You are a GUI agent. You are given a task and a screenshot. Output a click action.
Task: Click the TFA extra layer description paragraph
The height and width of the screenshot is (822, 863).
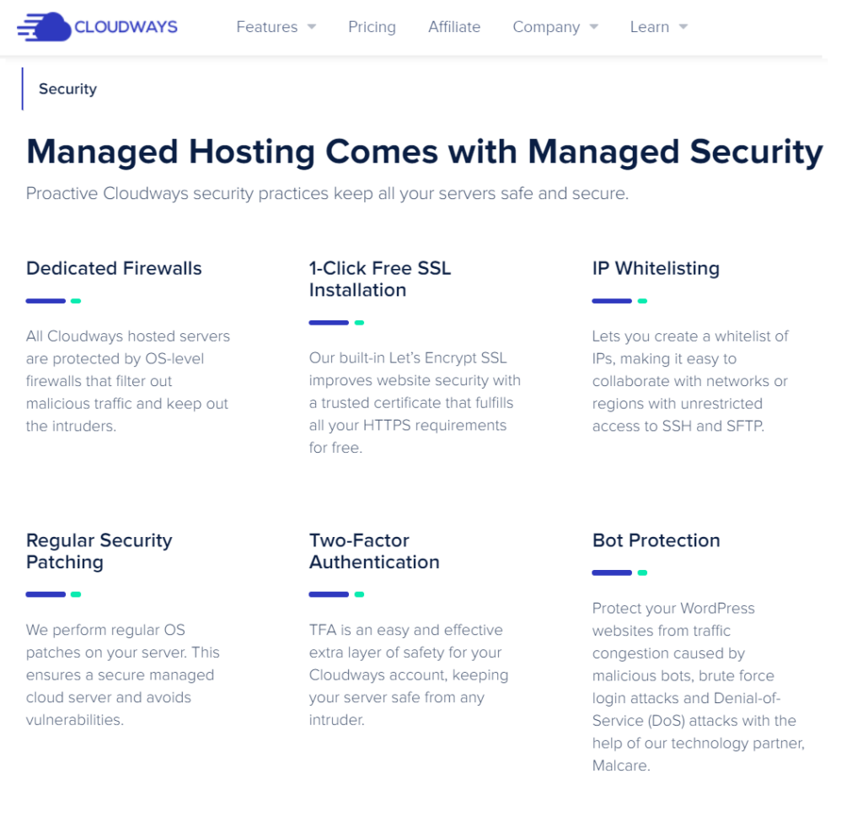409,674
